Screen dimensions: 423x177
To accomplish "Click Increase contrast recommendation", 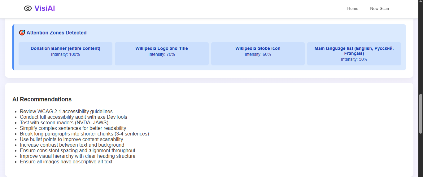I will [72, 145].
